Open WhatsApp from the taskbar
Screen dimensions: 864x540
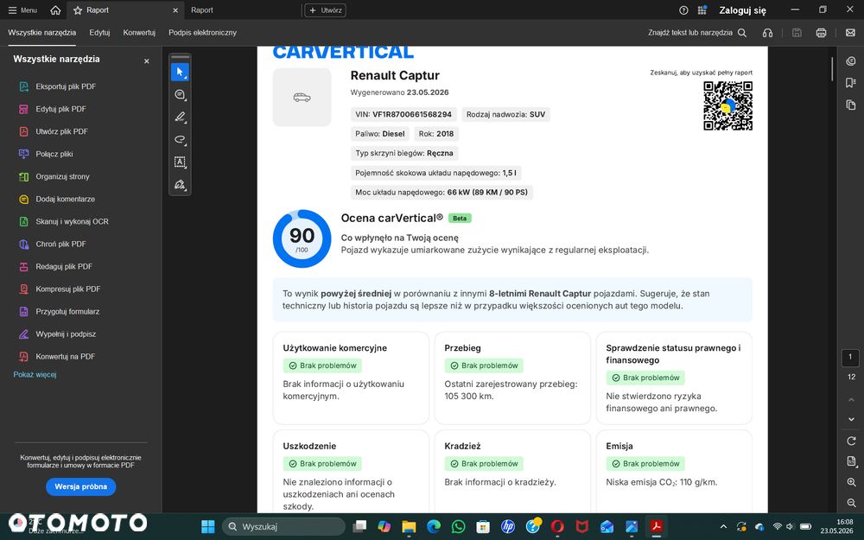coord(458,527)
